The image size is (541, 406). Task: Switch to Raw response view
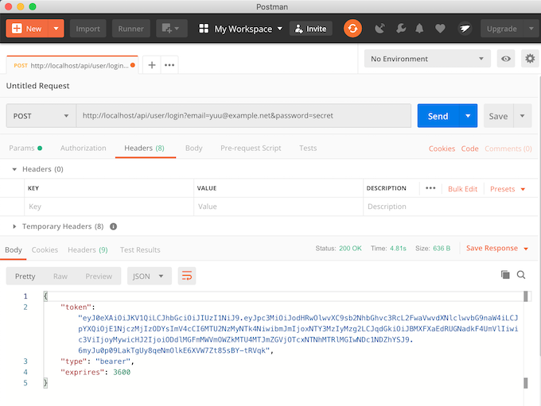pos(60,276)
